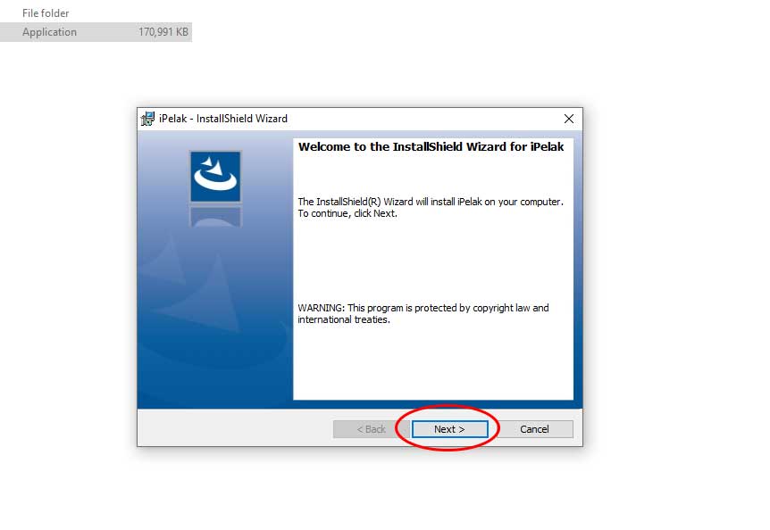Viewport: 770px width, 530px height.
Task: Click the empty white area of the welcome panel
Action: (432, 260)
